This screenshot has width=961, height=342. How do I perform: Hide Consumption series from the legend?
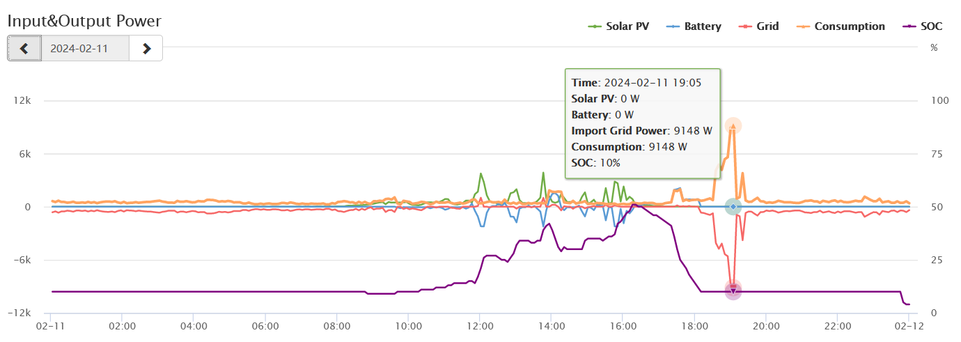(841, 26)
